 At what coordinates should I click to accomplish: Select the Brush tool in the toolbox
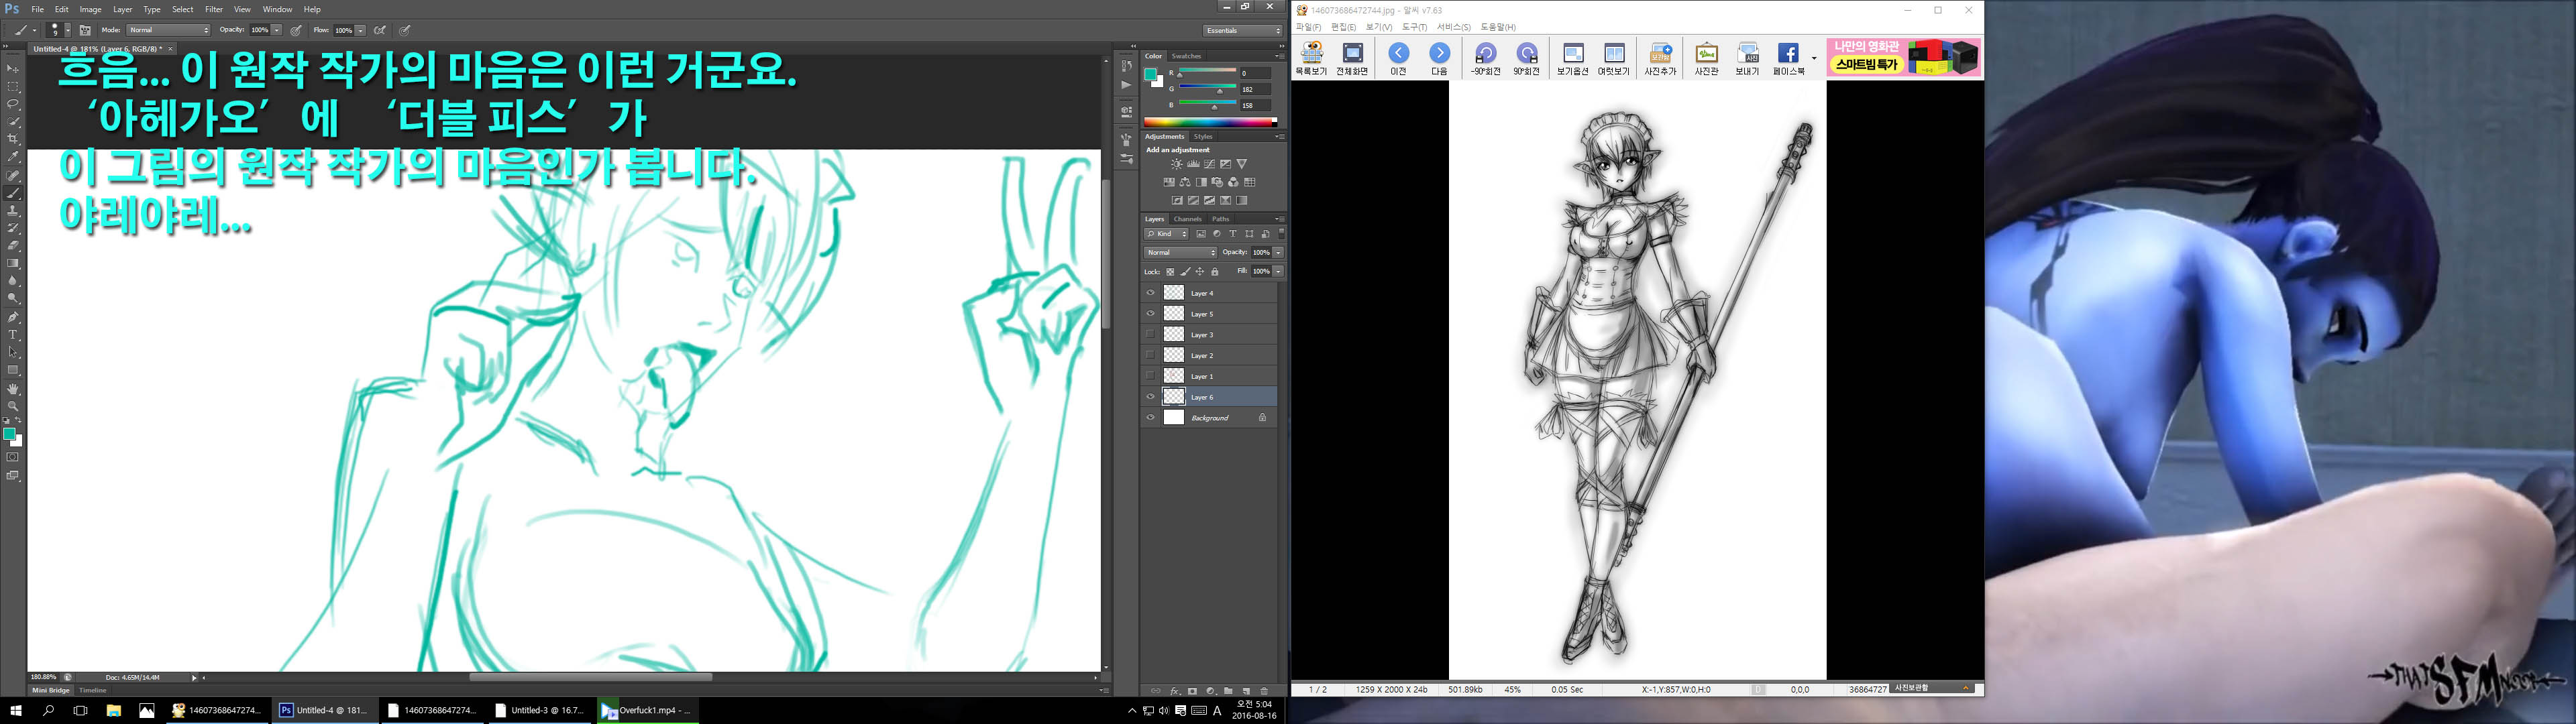[13, 193]
